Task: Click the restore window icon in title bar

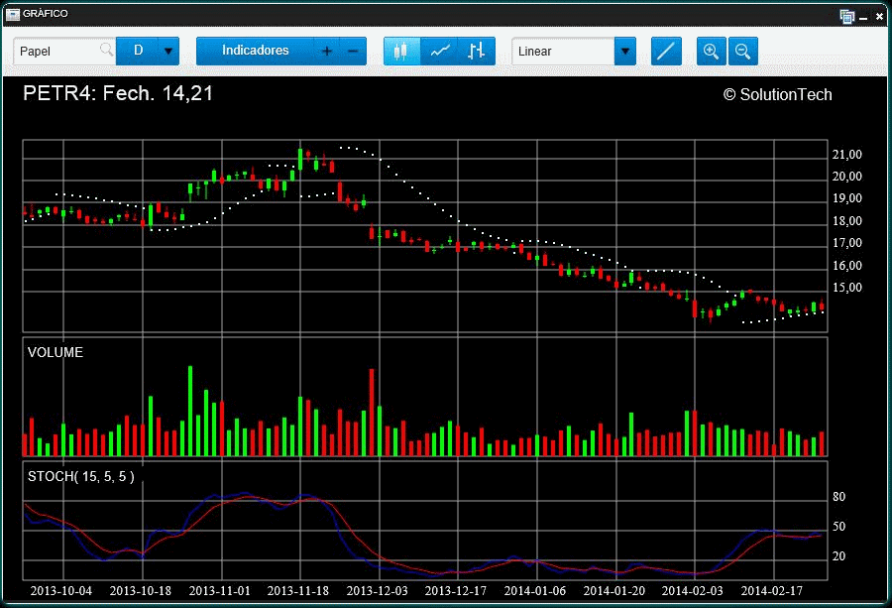Action: (847, 17)
